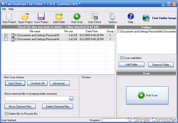Open a project via Open Project icon
178x123 pixels.
[25, 17]
